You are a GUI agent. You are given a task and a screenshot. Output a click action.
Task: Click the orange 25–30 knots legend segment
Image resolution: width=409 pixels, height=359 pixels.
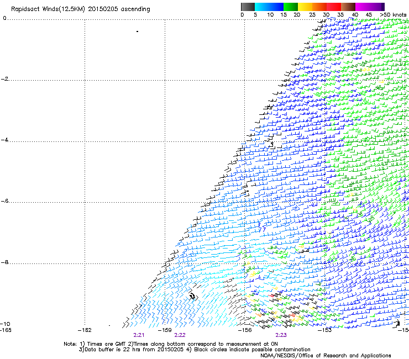319,7
